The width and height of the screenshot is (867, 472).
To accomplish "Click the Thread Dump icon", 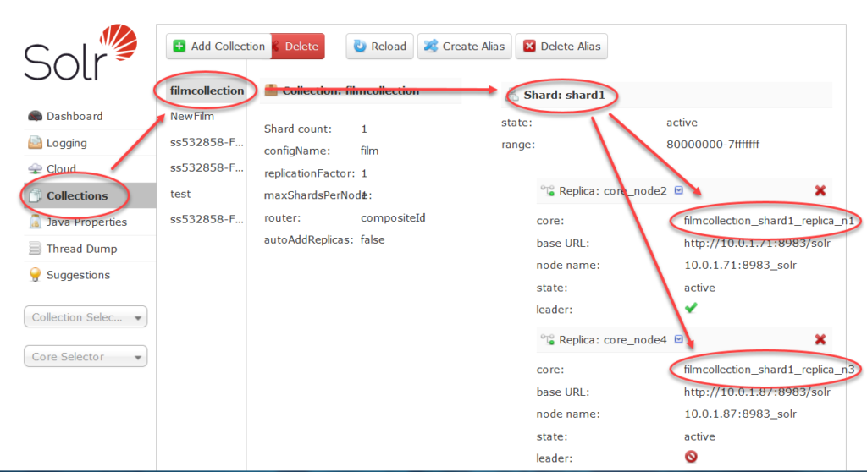I will point(35,249).
